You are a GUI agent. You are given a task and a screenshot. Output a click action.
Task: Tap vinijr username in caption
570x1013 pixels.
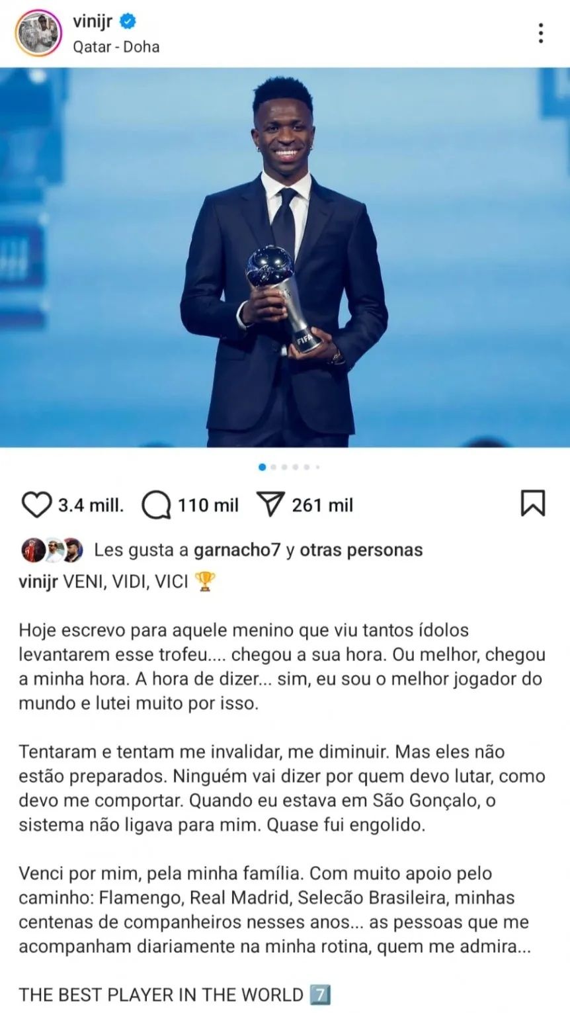[x=38, y=582]
